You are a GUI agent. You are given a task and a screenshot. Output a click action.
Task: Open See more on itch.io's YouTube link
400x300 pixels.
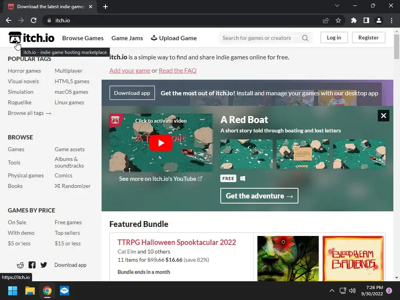tap(161, 179)
